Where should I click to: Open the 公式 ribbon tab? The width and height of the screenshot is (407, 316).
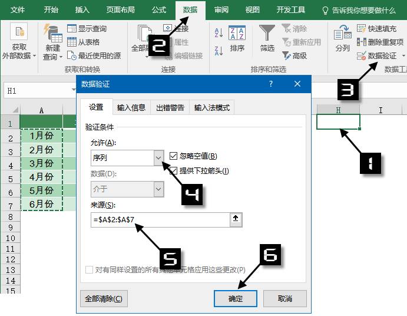click(159, 10)
